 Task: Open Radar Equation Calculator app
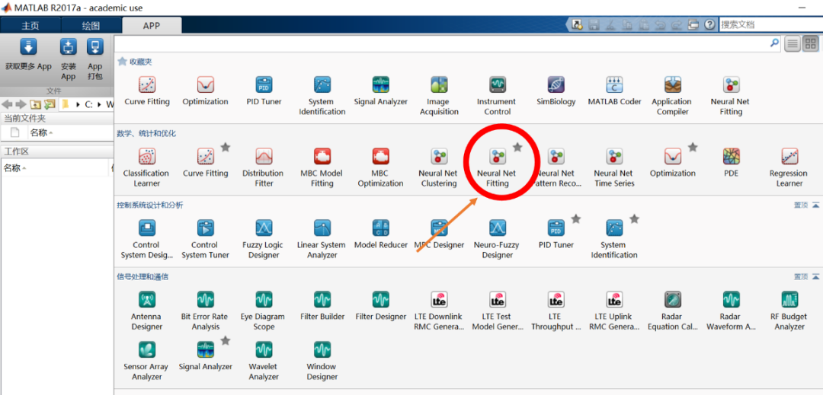pos(672,311)
